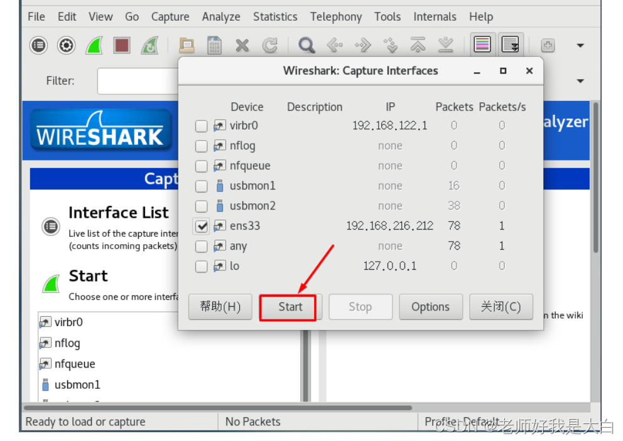Save capture file icon

click(214, 45)
